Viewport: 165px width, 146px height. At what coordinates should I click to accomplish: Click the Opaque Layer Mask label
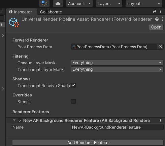pyautogui.click(x=36, y=63)
